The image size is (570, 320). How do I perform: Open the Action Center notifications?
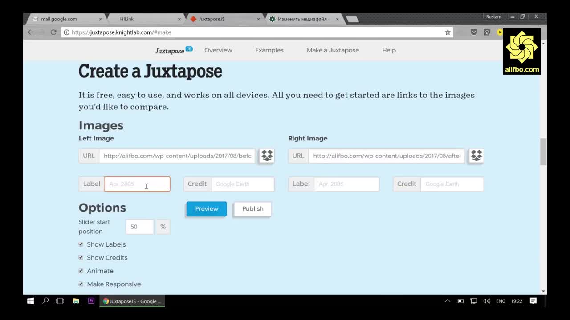click(533, 301)
